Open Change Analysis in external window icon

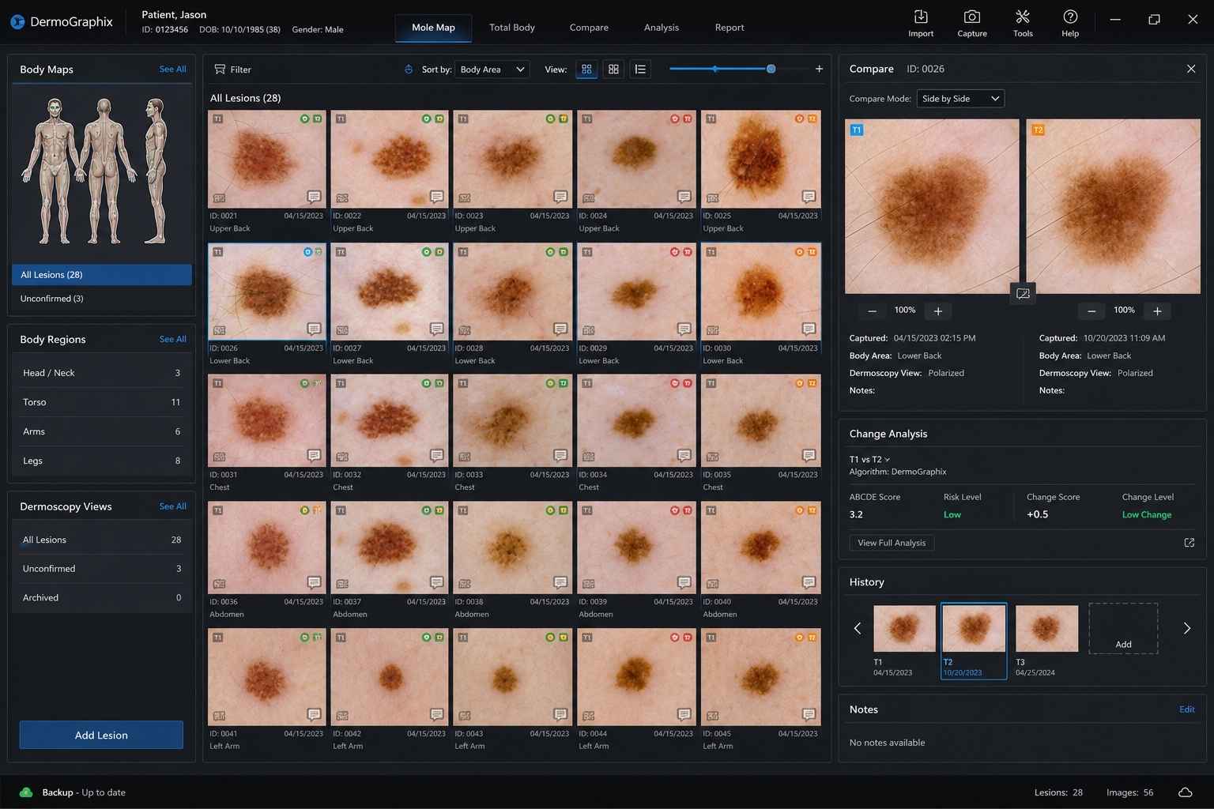(1189, 543)
